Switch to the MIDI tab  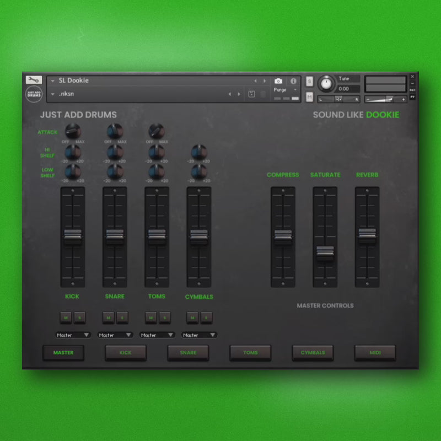coord(375,353)
